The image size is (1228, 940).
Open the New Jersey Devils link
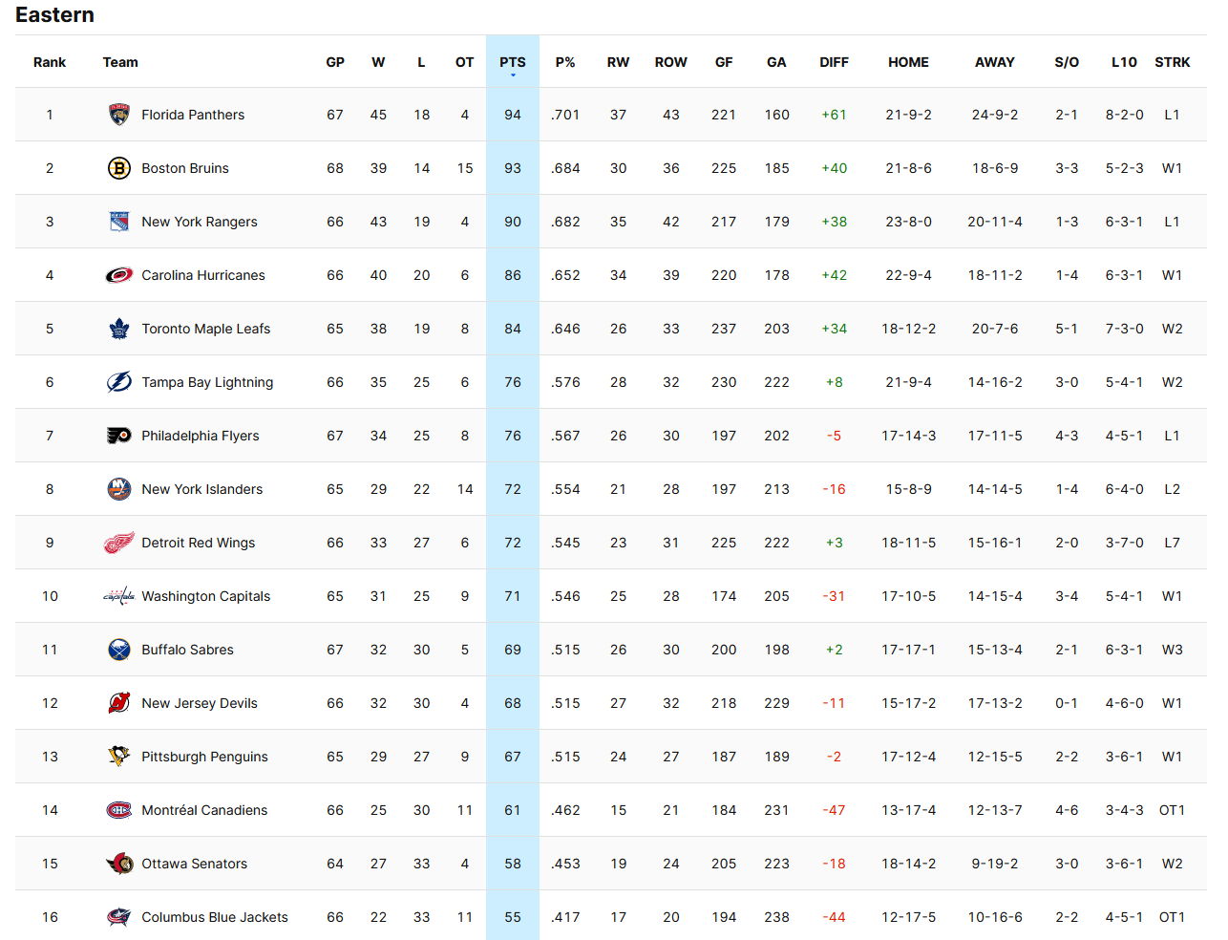[200, 703]
